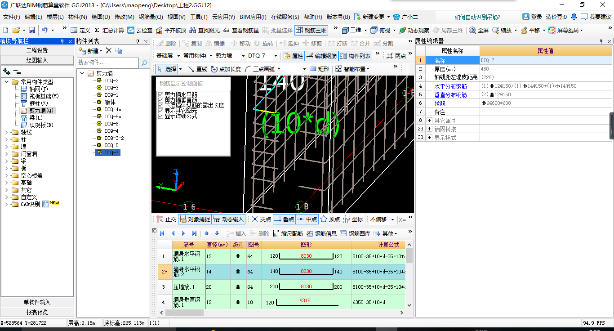This screenshot has height=331, width=614.
Task: Select the 矩形 rectangle tool
Action: [319, 69]
